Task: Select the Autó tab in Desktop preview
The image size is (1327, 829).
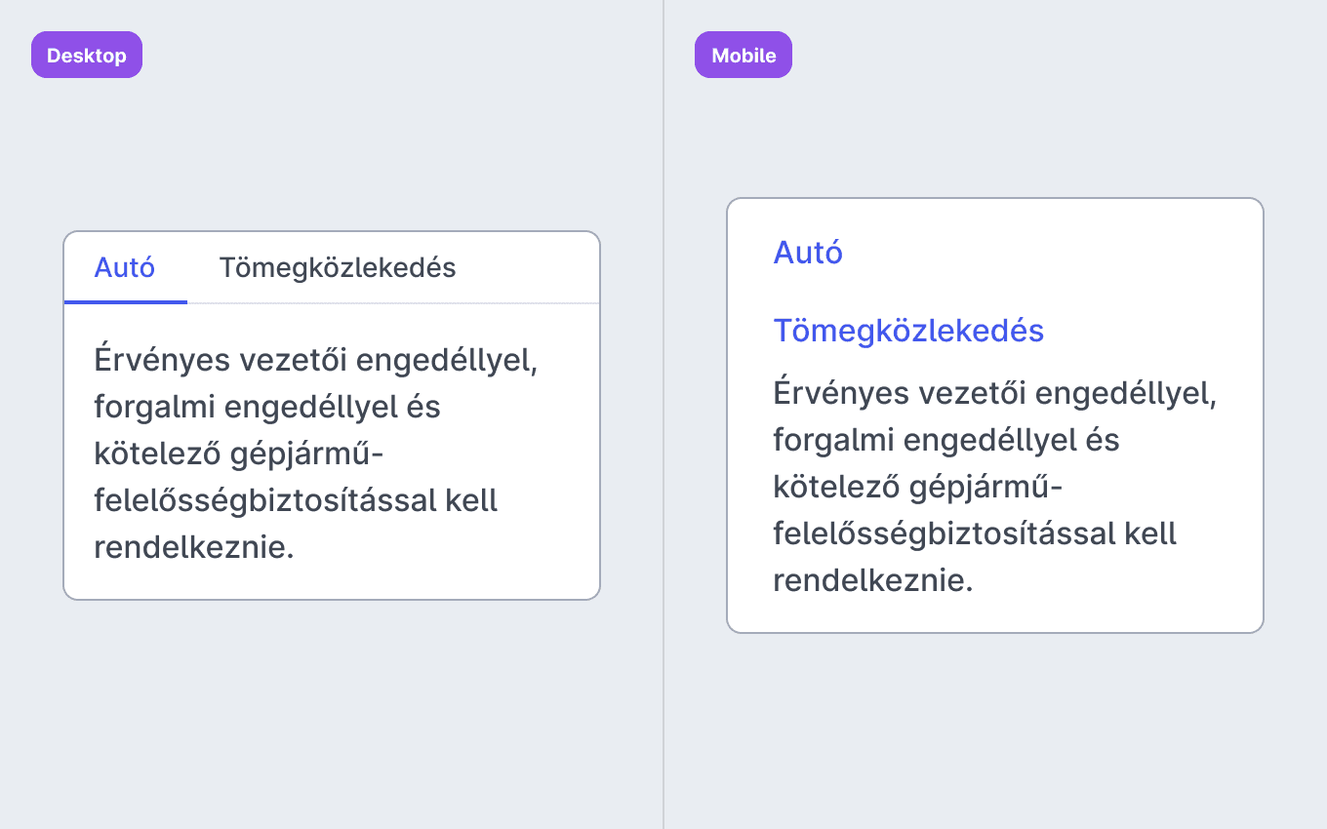Action: point(125,267)
